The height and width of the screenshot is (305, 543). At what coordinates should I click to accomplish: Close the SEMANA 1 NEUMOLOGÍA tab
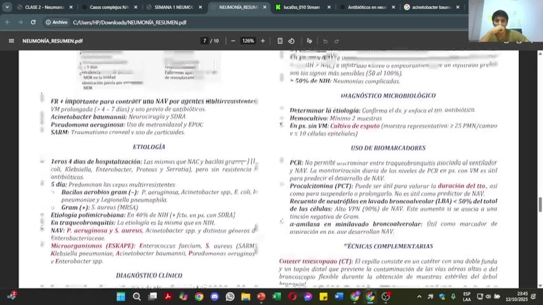(200, 7)
